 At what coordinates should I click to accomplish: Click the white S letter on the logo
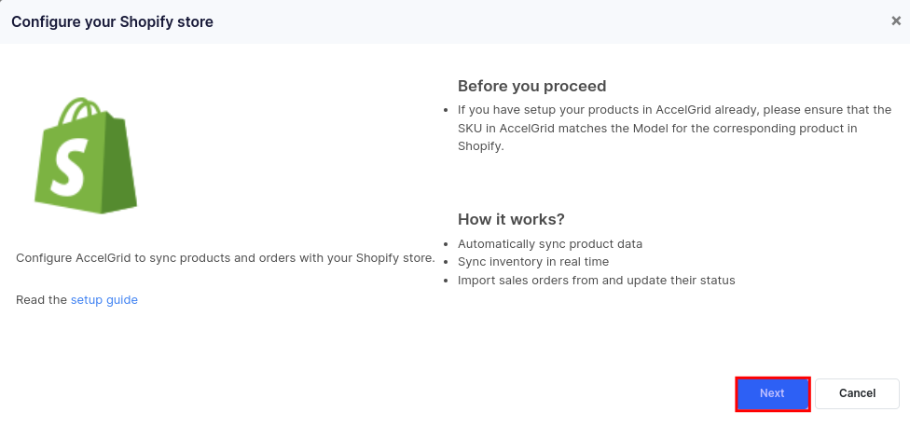pos(68,167)
